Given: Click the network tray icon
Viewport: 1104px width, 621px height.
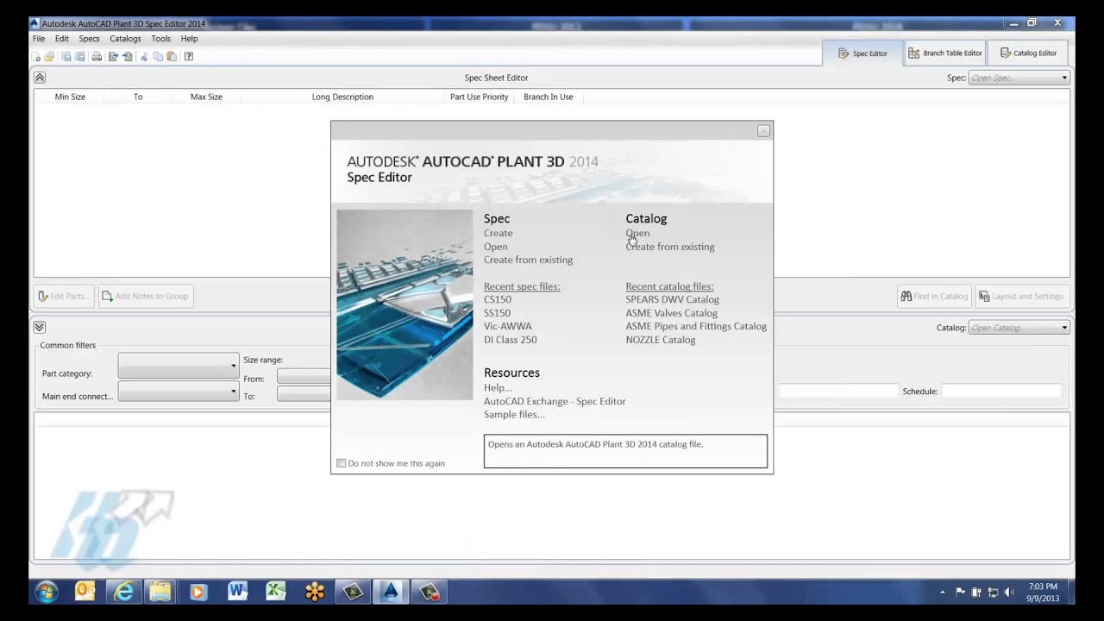Looking at the screenshot, I should click(x=993, y=593).
